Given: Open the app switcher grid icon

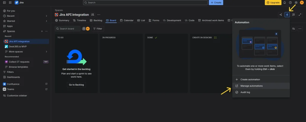Looking at the screenshot, I should (x=10, y=2).
